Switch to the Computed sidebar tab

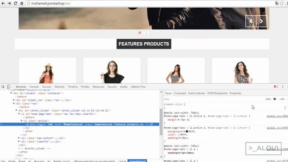coord(180,93)
